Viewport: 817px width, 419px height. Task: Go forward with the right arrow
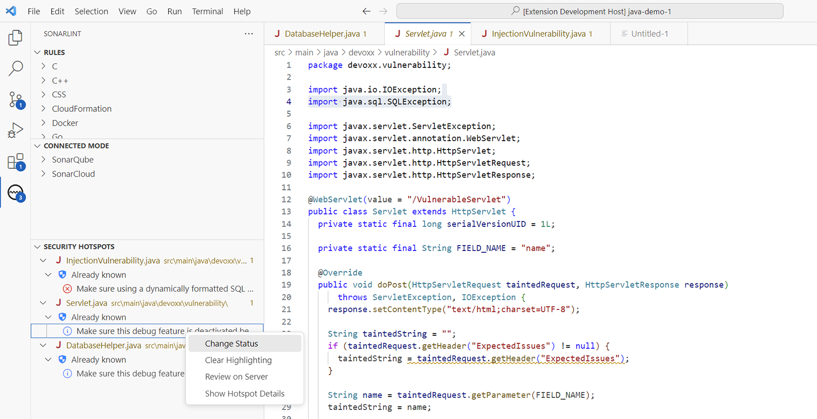pyautogui.click(x=383, y=11)
